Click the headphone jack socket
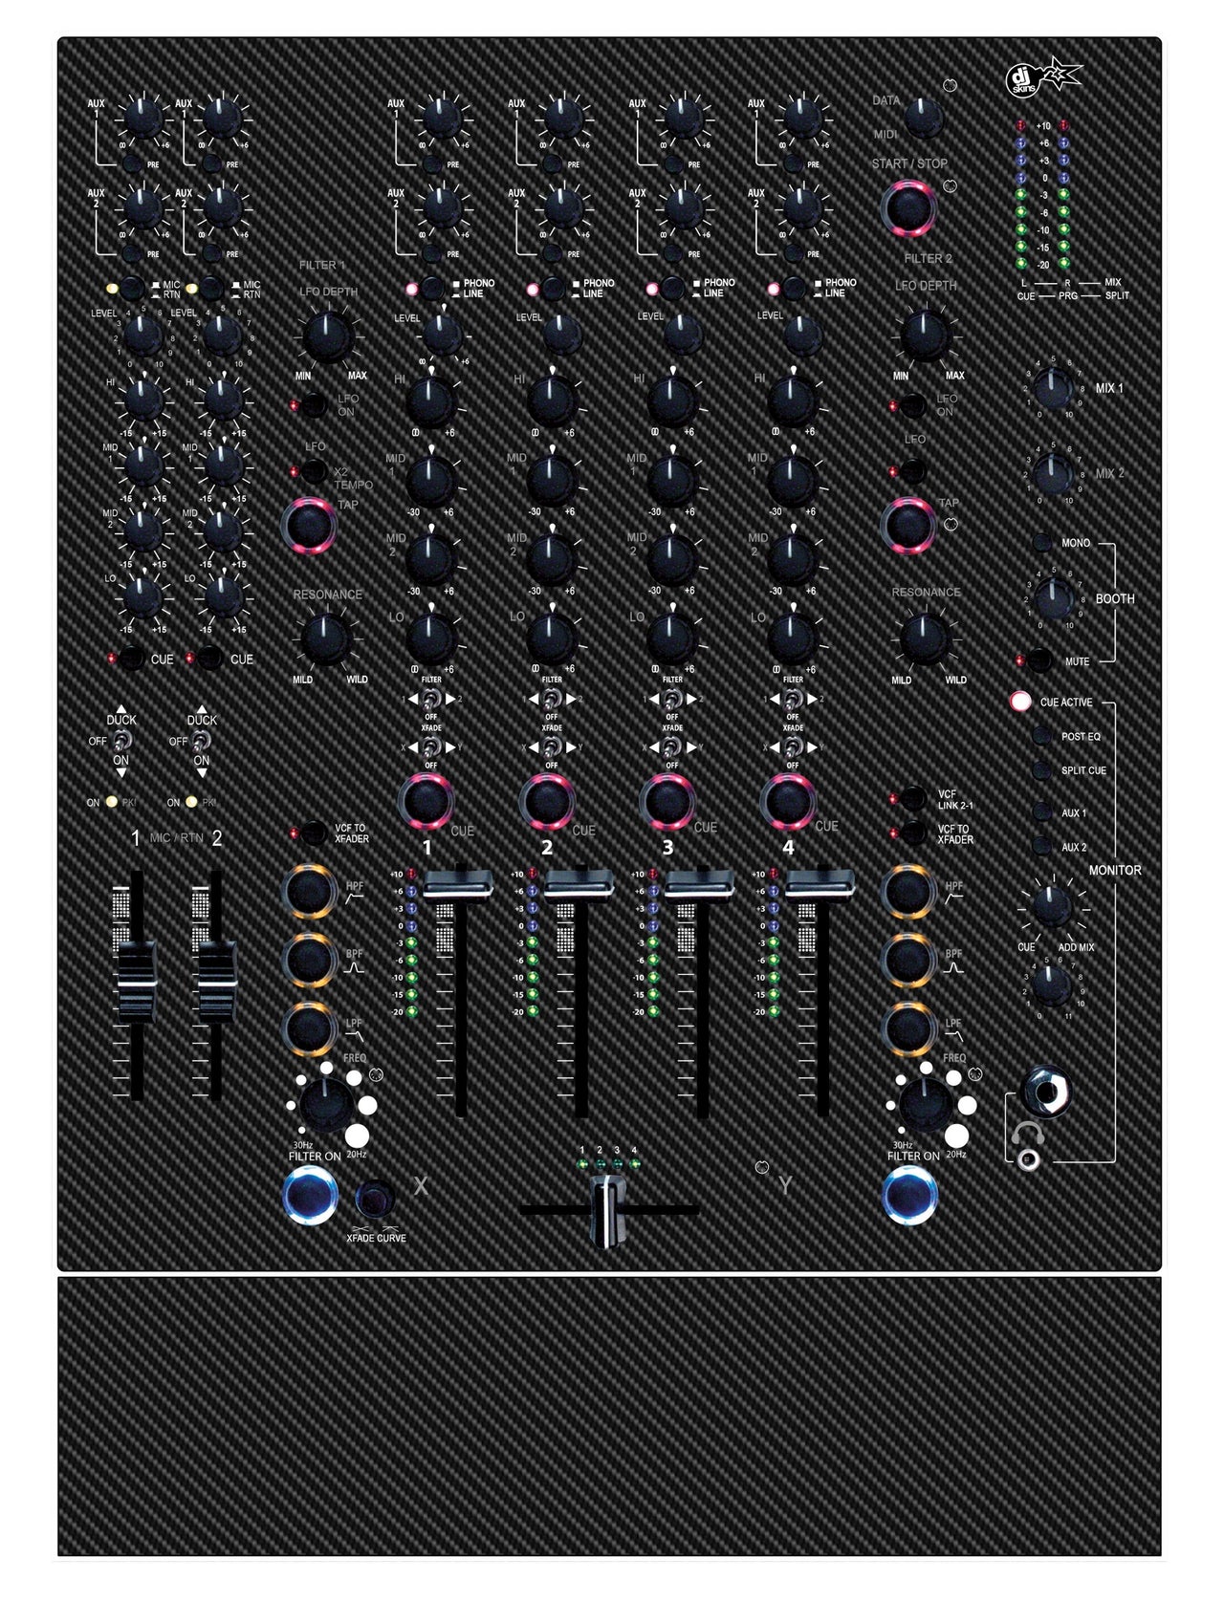 click(x=1045, y=1090)
